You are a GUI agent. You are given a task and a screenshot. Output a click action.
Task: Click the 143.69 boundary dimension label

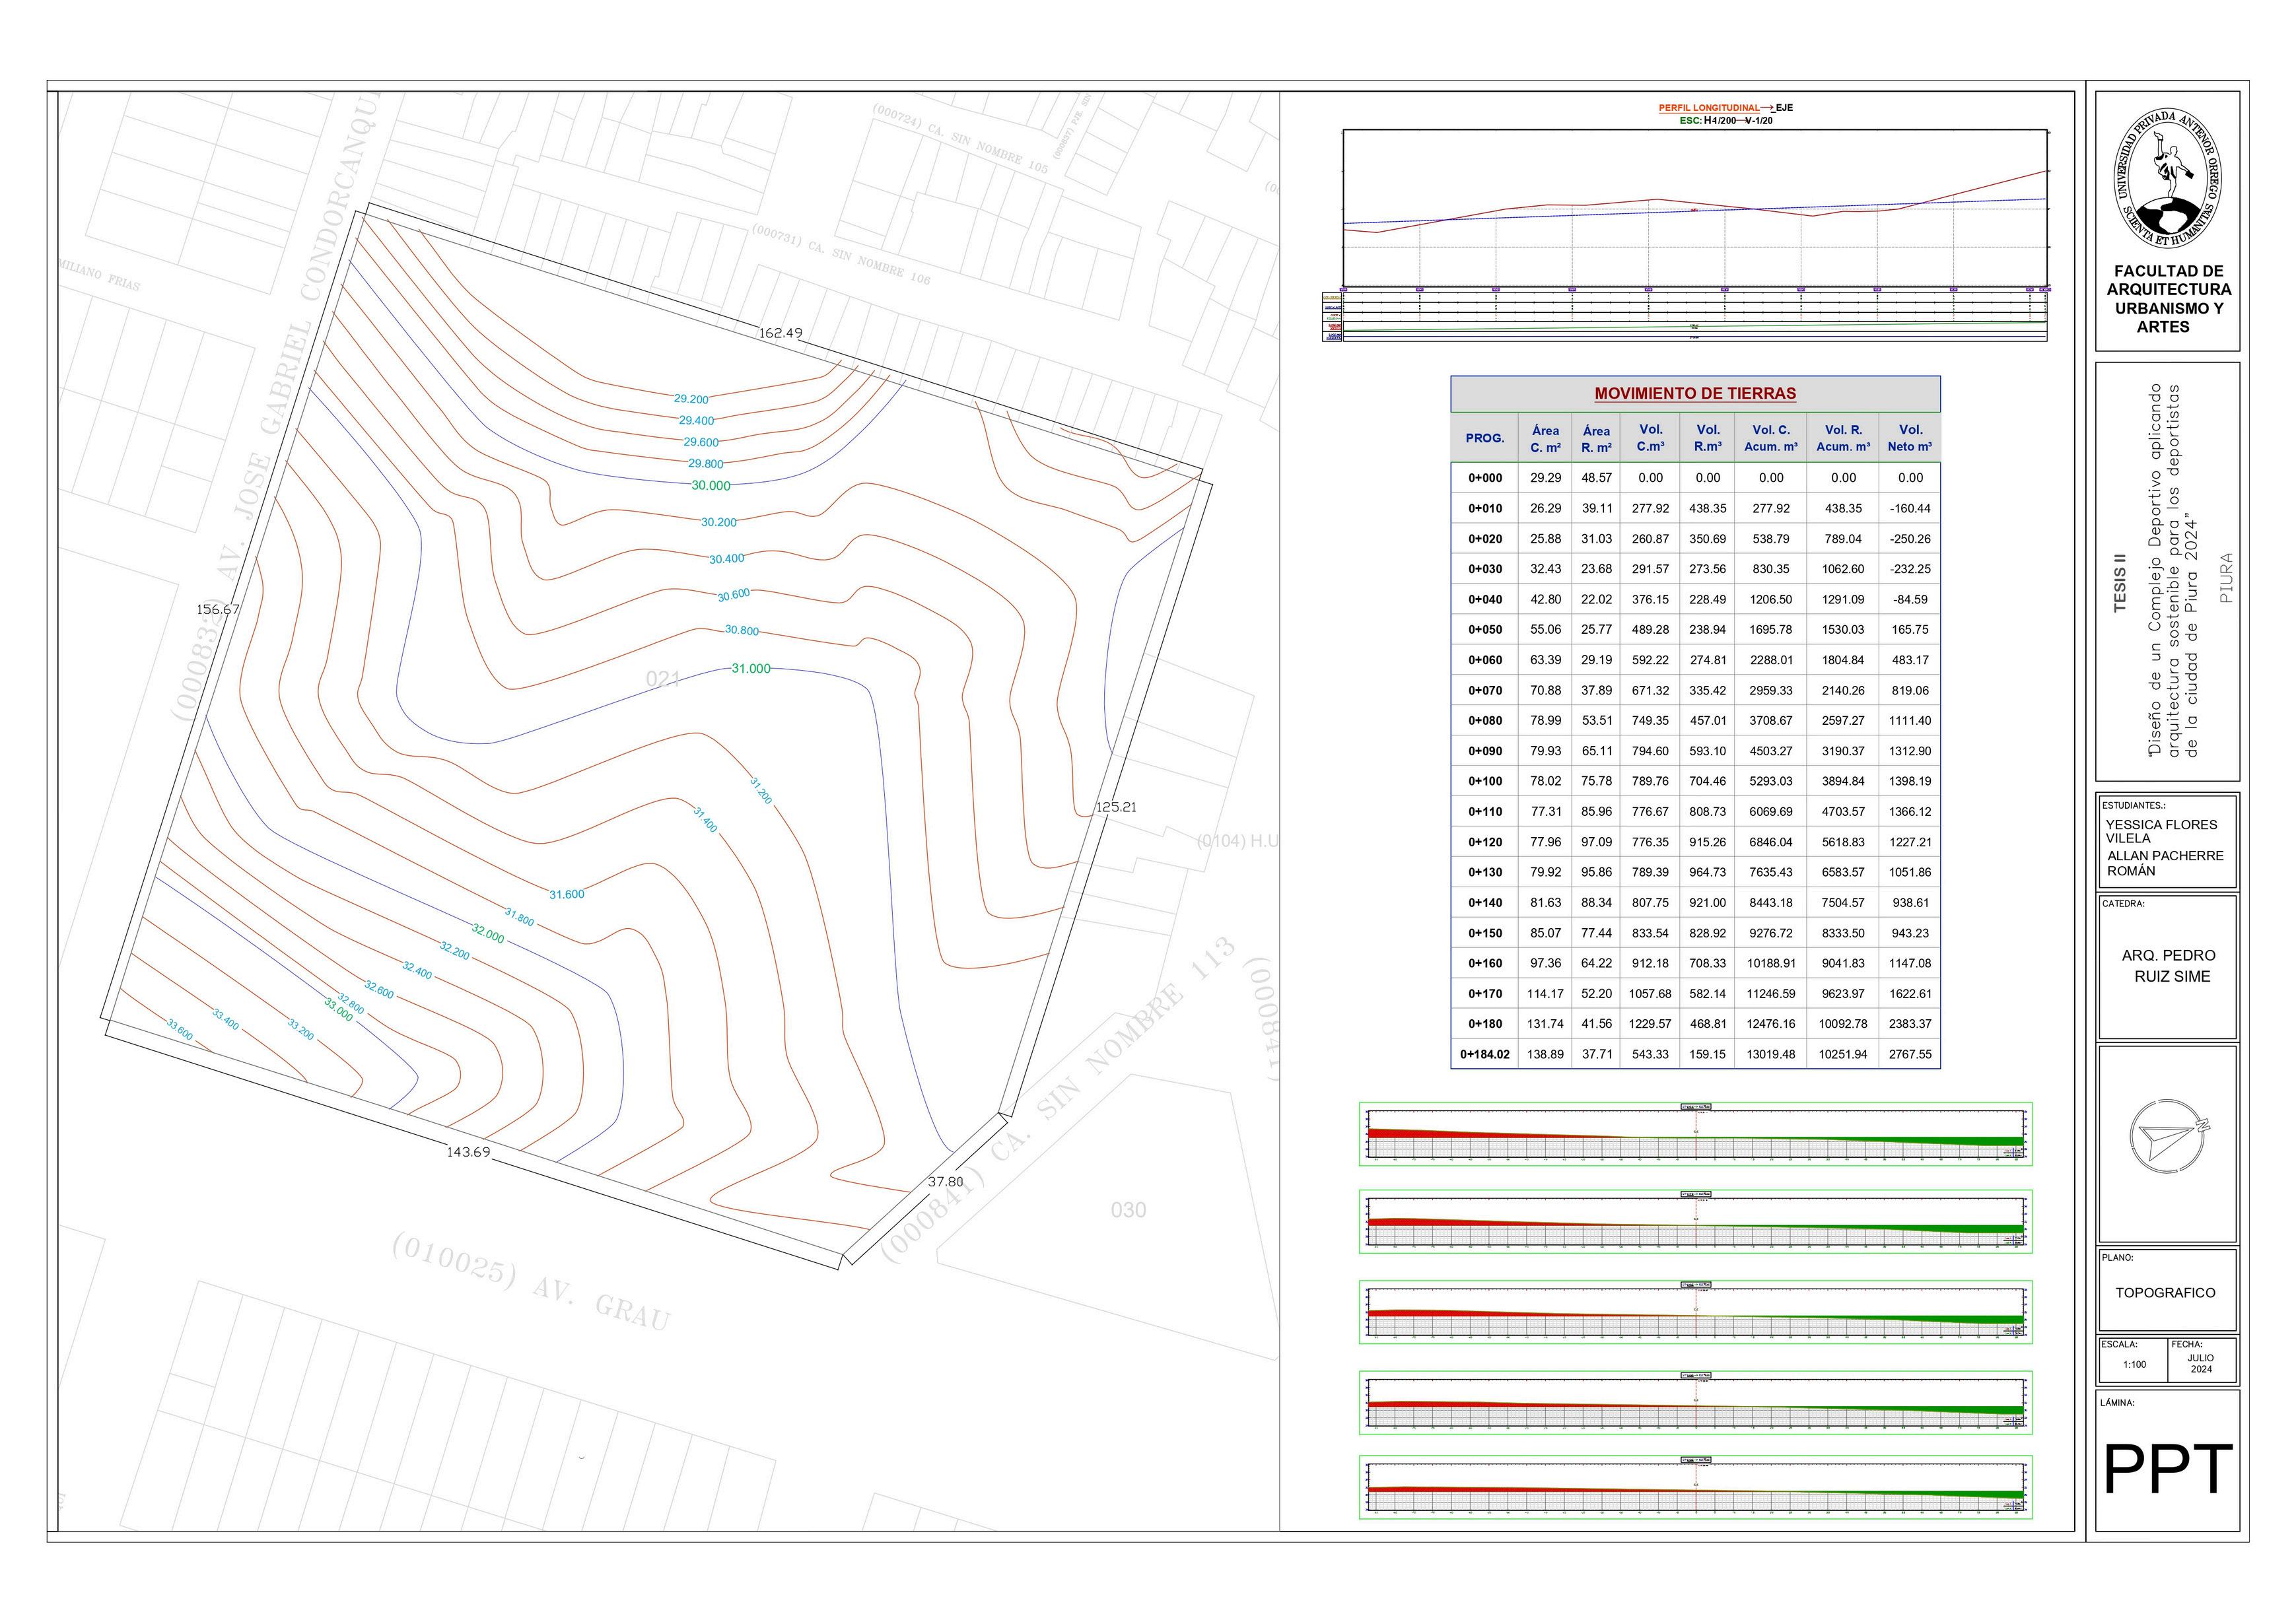click(468, 1152)
